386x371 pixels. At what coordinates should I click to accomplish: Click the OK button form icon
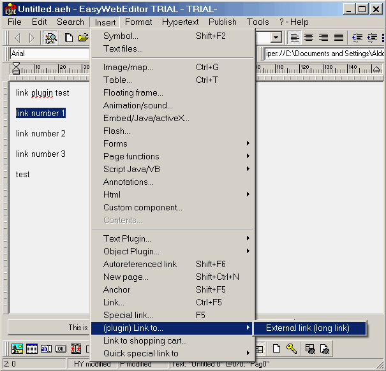[x=61, y=349]
